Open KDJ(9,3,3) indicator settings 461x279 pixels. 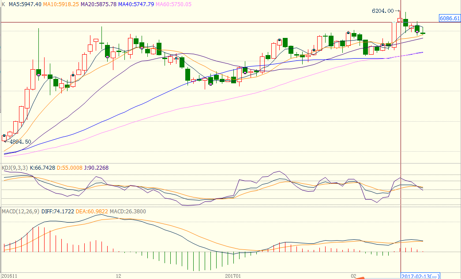point(16,168)
